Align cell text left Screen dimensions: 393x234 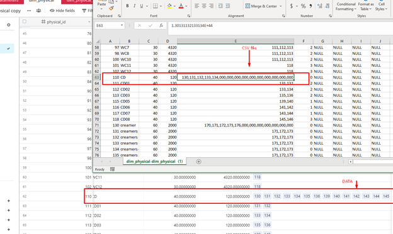pyautogui.click(x=196, y=6)
